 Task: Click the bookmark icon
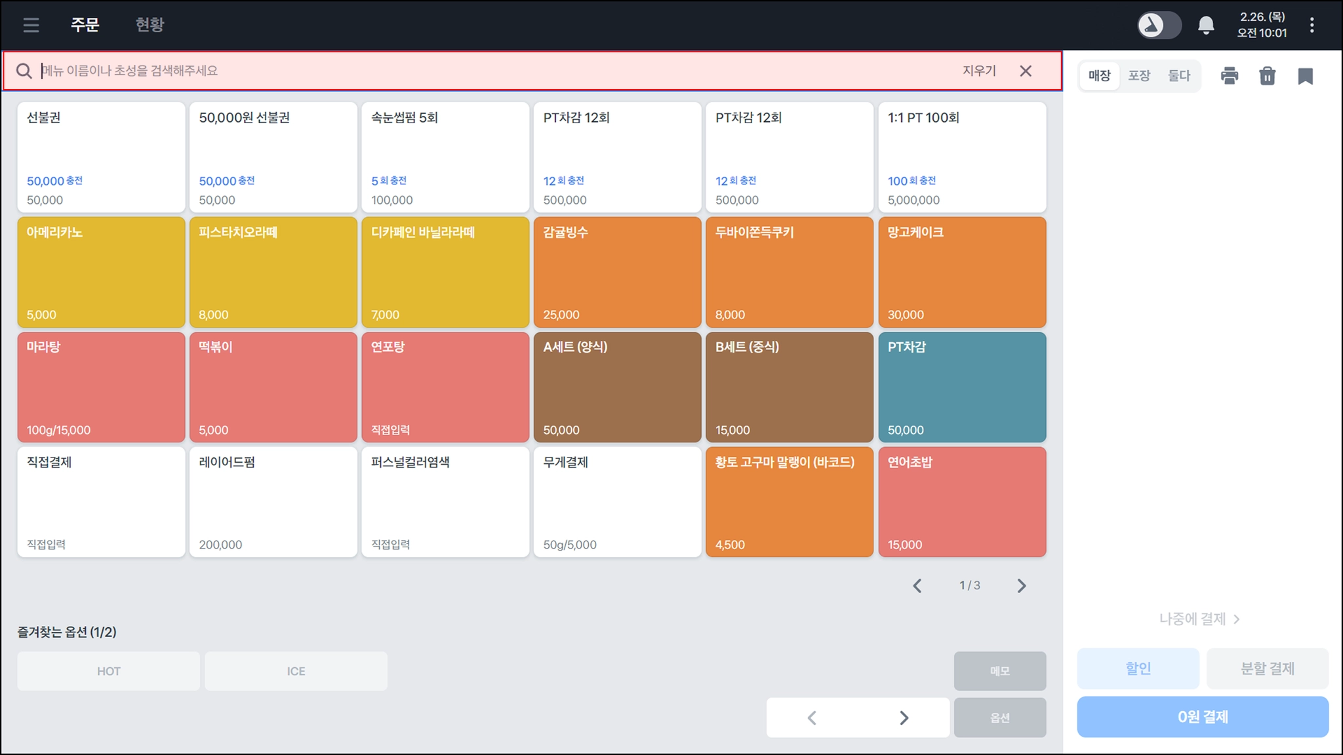point(1305,76)
